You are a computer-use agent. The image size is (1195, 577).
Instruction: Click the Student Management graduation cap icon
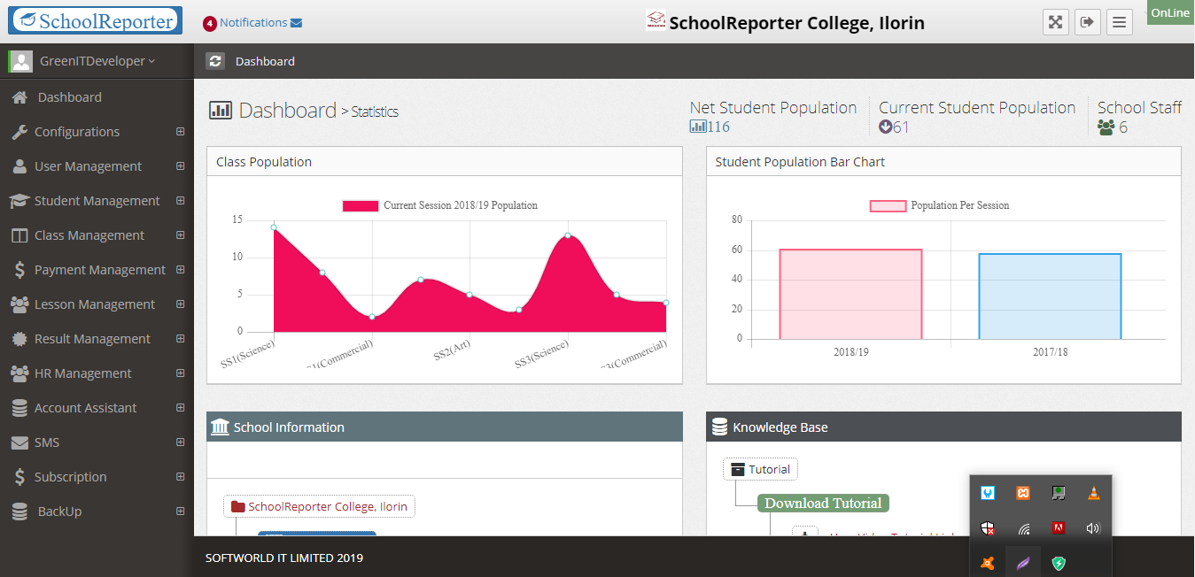19,201
